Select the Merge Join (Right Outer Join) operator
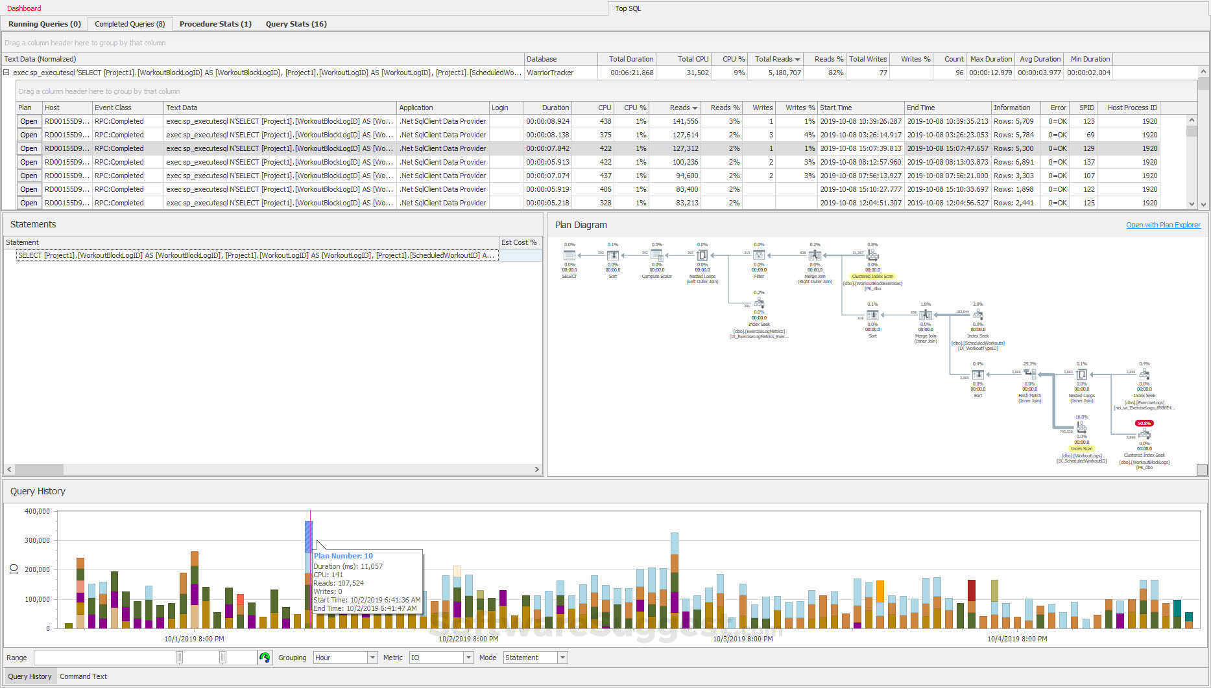The image size is (1211, 688). pyautogui.click(x=815, y=255)
